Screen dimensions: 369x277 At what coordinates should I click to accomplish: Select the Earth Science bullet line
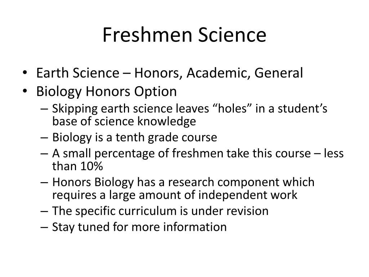click(x=169, y=73)
